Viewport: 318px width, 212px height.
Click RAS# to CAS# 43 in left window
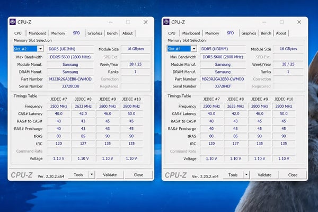tap(83, 121)
